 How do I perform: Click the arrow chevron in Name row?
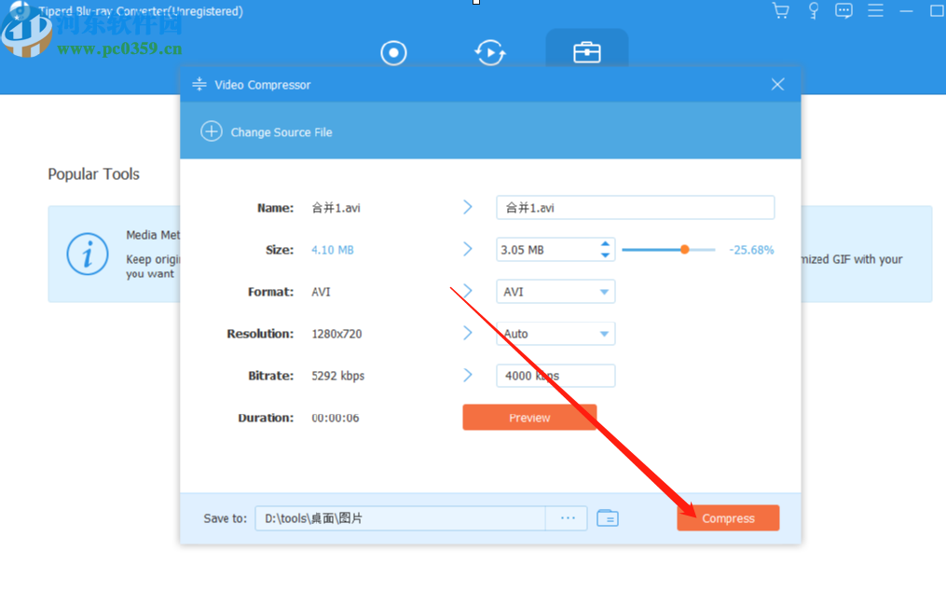tap(468, 208)
